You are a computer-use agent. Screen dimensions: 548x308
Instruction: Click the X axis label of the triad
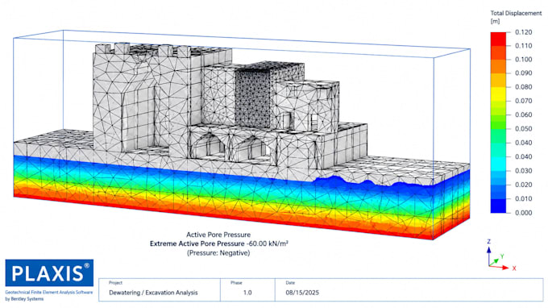click(x=514, y=268)
